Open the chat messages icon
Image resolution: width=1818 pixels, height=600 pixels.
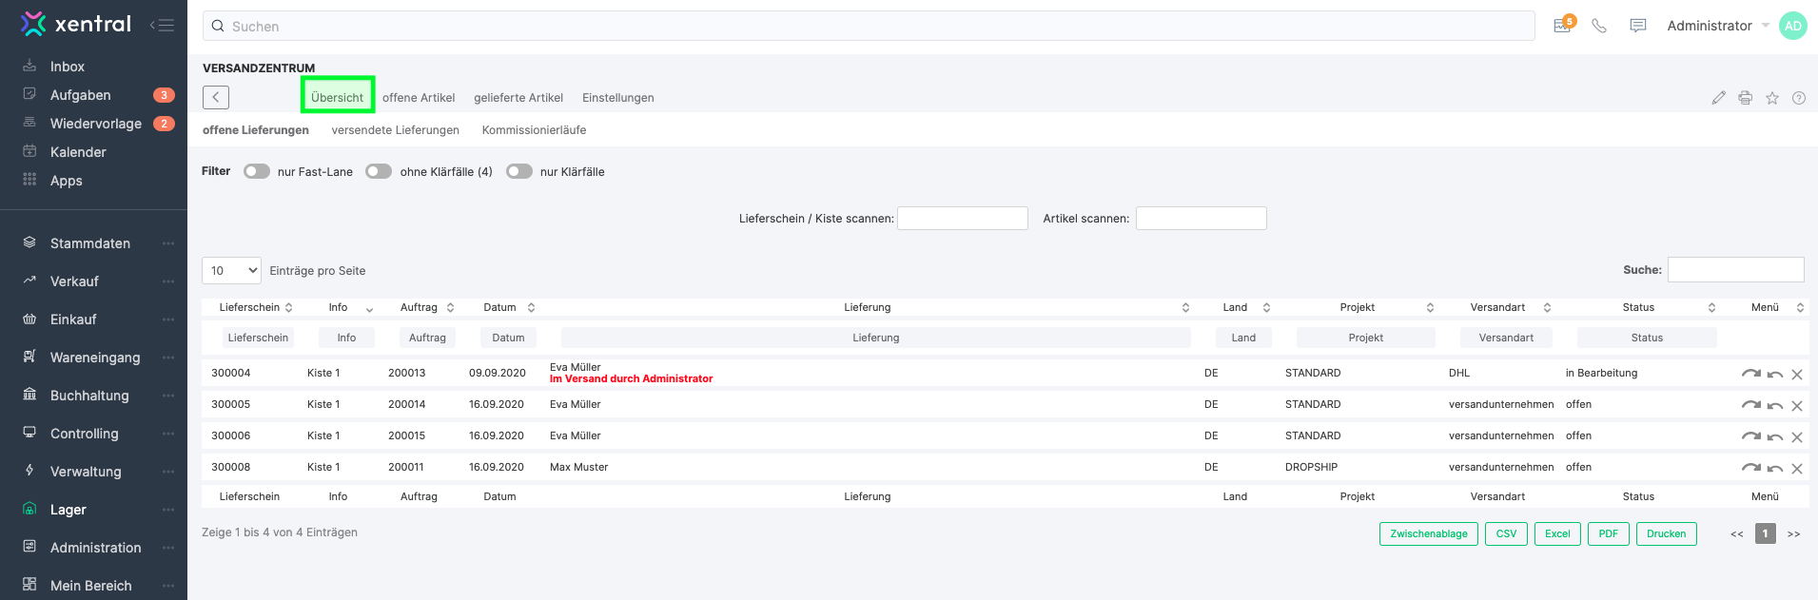tap(1637, 26)
